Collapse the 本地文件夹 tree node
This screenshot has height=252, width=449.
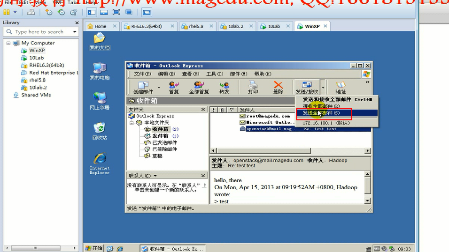[x=132, y=123]
